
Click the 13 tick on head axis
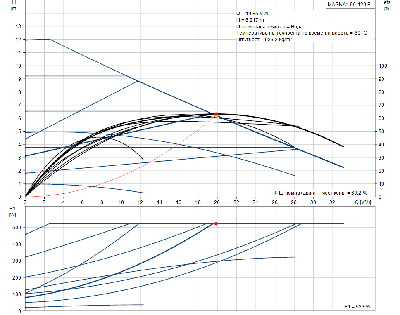click(x=18, y=26)
